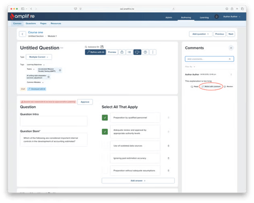Open the Multiple Correct type dropdown
This screenshot has height=203, width=254.
point(39,57)
